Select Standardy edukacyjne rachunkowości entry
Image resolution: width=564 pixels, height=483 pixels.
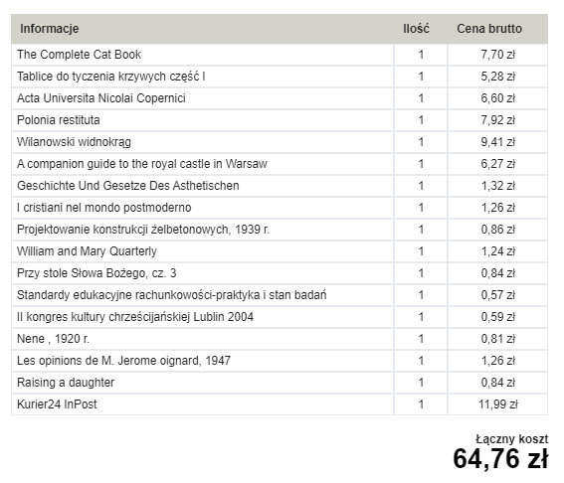click(x=280, y=295)
